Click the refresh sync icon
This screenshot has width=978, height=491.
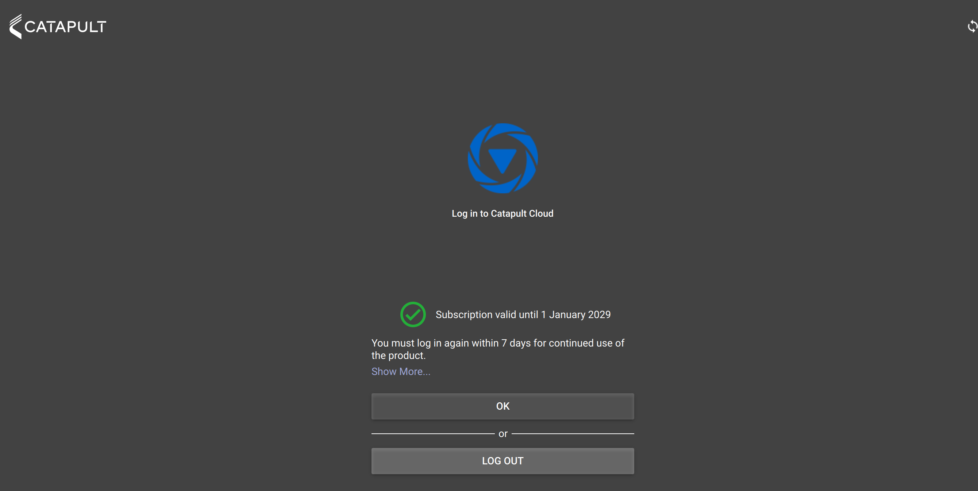click(x=972, y=27)
